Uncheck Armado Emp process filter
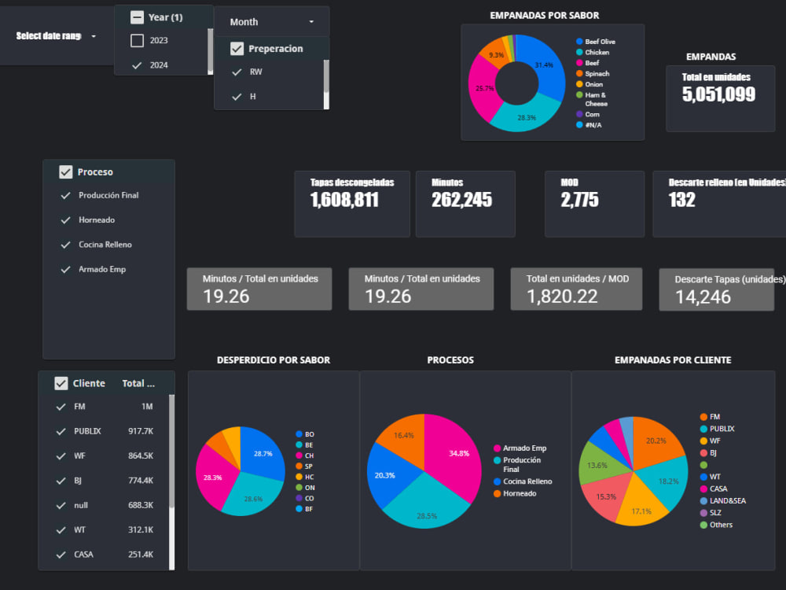 click(x=65, y=269)
